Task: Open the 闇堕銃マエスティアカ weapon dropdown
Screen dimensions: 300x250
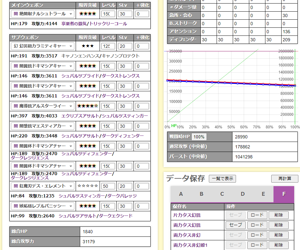Action: (x=42, y=126)
